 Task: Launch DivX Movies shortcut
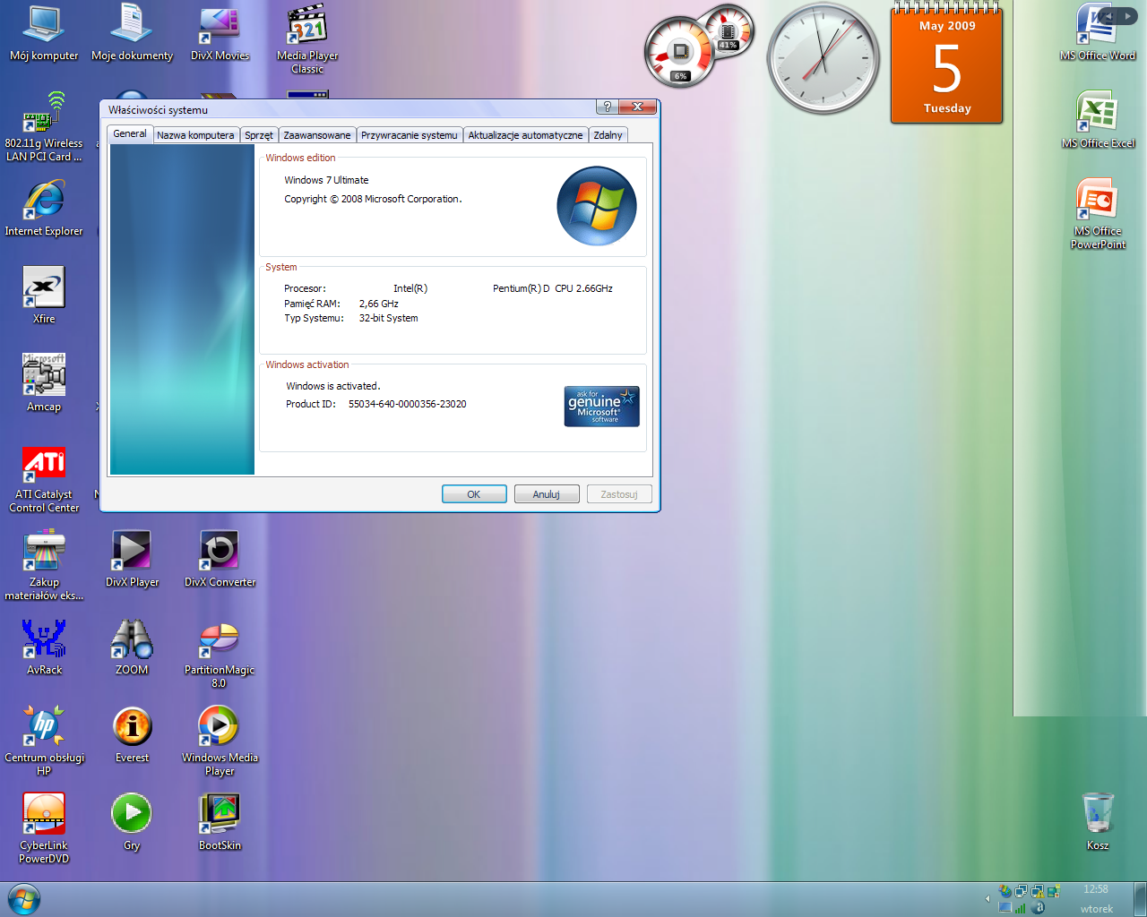click(x=220, y=33)
